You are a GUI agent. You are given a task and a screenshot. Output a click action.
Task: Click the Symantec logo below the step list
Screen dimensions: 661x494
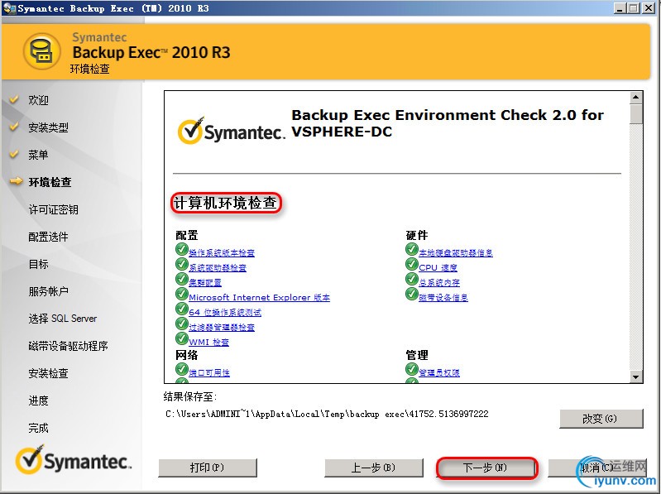[x=74, y=459]
